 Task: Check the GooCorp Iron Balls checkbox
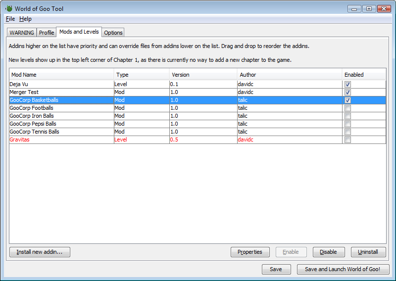click(347, 116)
